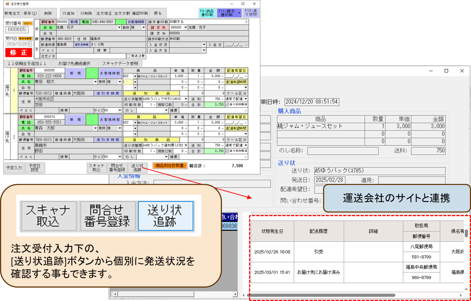Click the F9:納品書印刷 button
This screenshot has width=471, height=301.
pyautogui.click(x=207, y=13)
